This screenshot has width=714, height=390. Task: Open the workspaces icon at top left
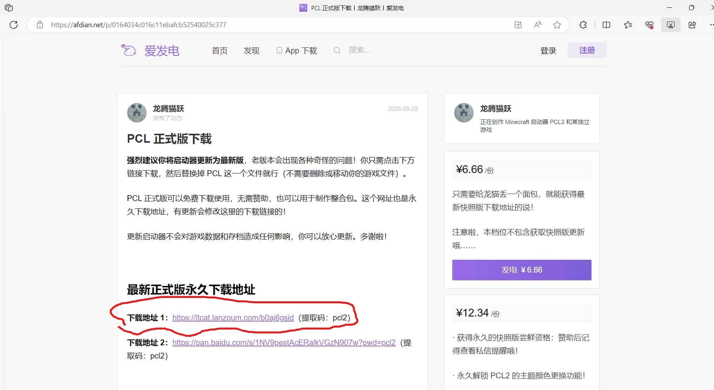point(9,7)
